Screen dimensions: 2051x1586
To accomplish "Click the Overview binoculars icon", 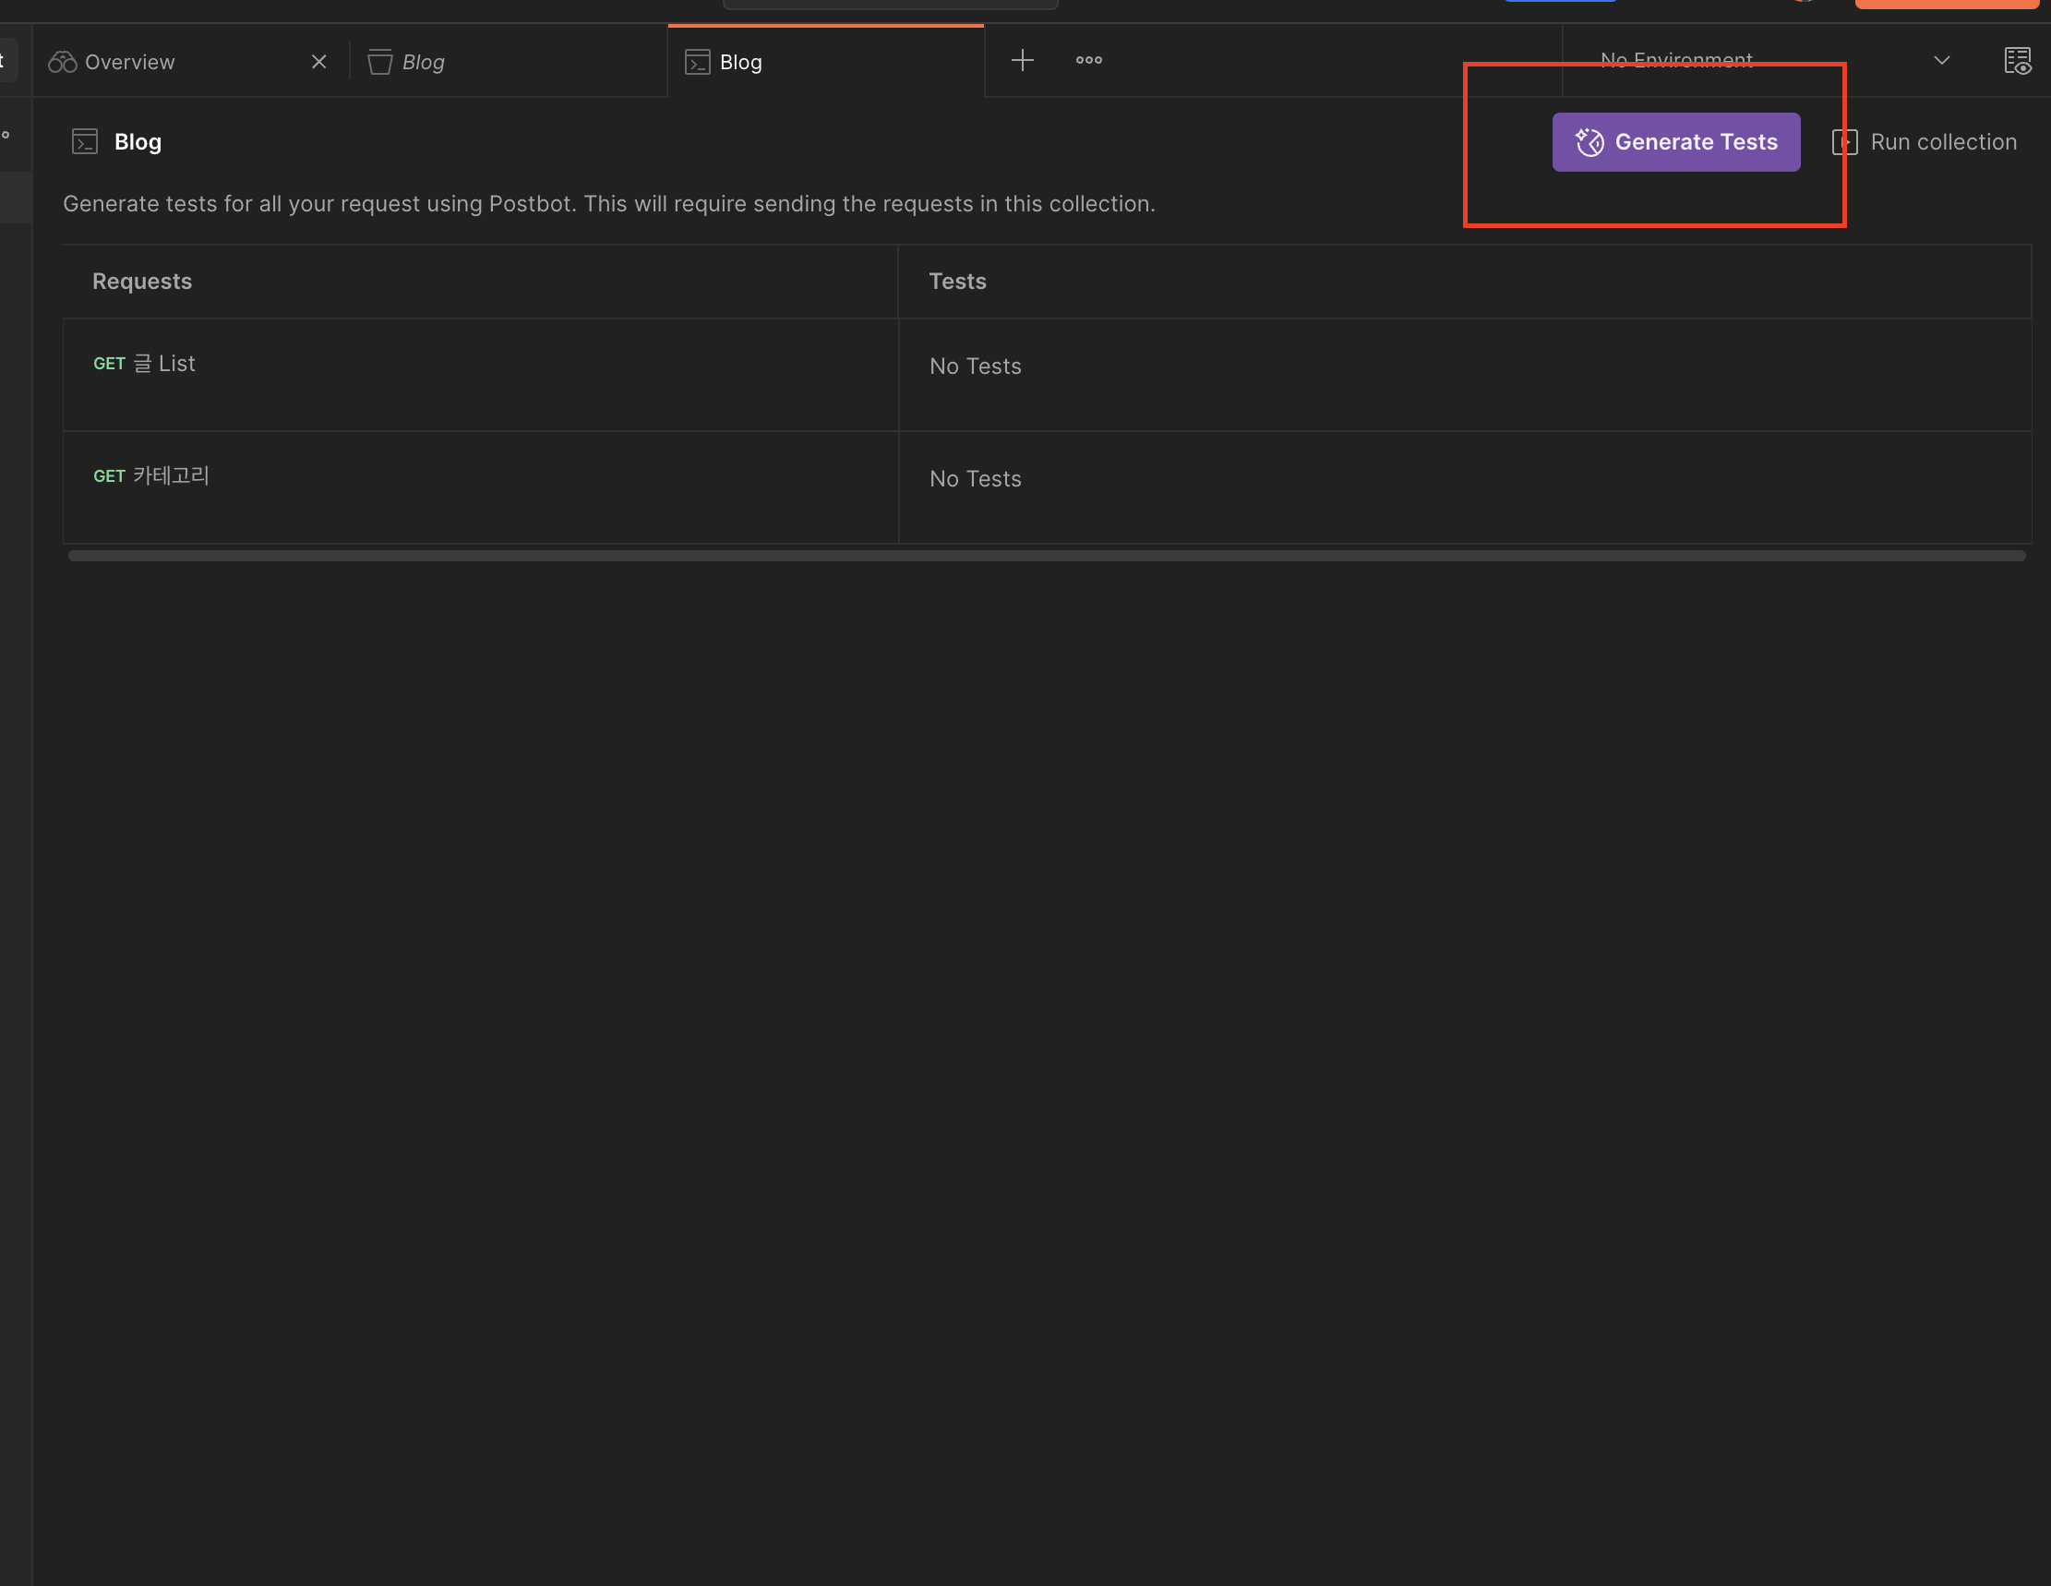I will [62, 62].
